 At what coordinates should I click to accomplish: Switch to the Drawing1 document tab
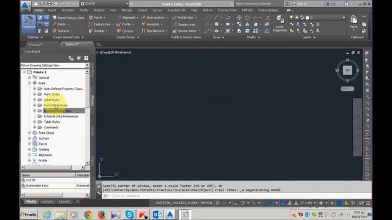(36, 45)
